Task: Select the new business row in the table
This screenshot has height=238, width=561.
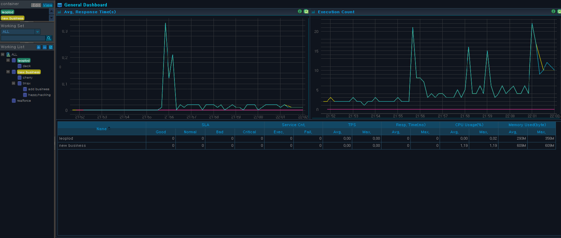Action: pos(307,145)
